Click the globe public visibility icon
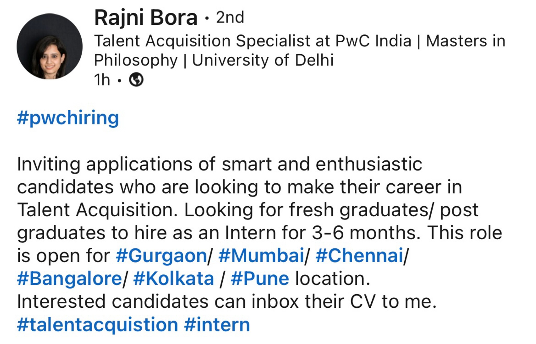The width and height of the screenshot is (536, 344). pyautogui.click(x=136, y=80)
